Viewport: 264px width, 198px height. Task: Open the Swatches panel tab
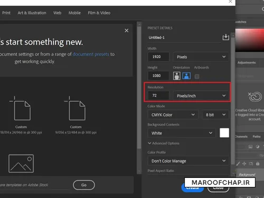click(241, 22)
